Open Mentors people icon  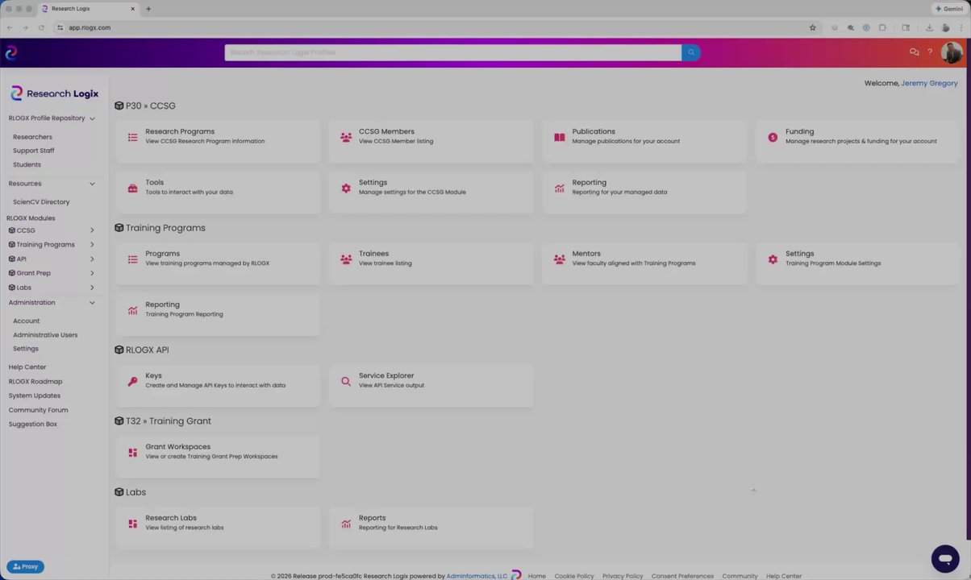tap(560, 259)
